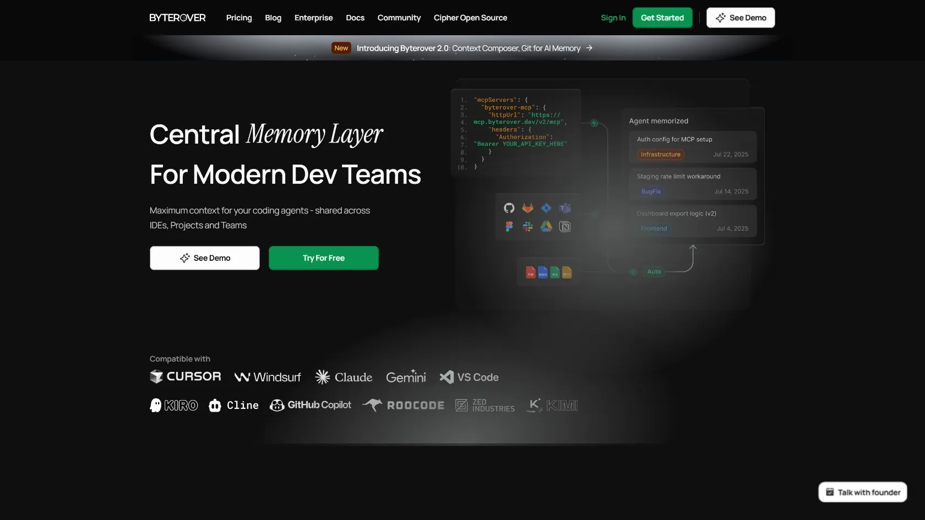Click the Kimi logo
This screenshot has width=925, height=520.
click(552, 406)
